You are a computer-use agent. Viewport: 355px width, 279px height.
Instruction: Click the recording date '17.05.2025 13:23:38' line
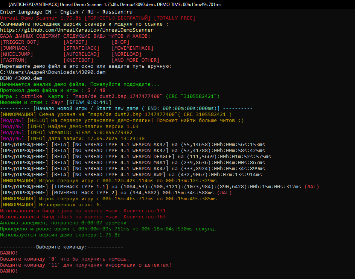(x=72, y=138)
